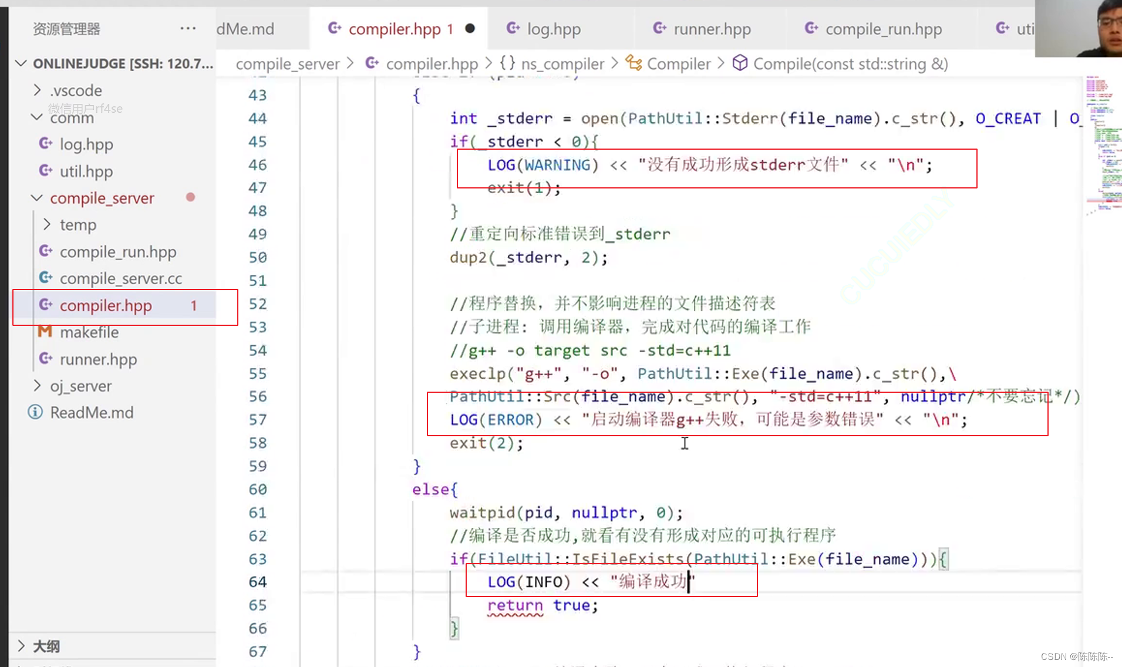Click the C++ icon on the log.hpp tab

(513, 28)
